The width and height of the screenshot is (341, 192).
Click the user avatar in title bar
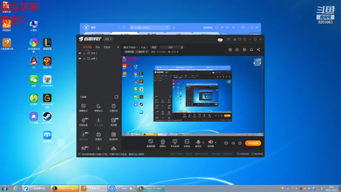click(x=220, y=40)
